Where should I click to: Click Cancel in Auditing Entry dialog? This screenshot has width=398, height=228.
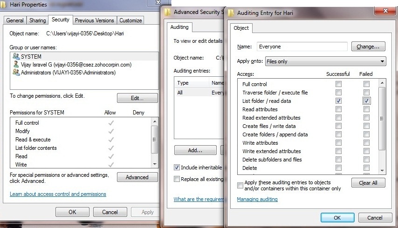coord(375,218)
